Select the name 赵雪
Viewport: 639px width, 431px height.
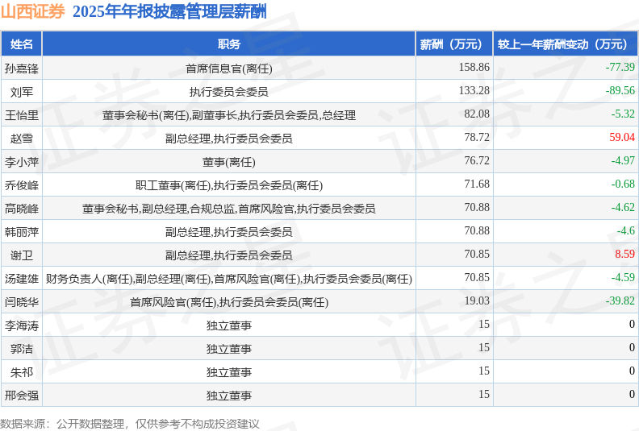click(x=22, y=139)
